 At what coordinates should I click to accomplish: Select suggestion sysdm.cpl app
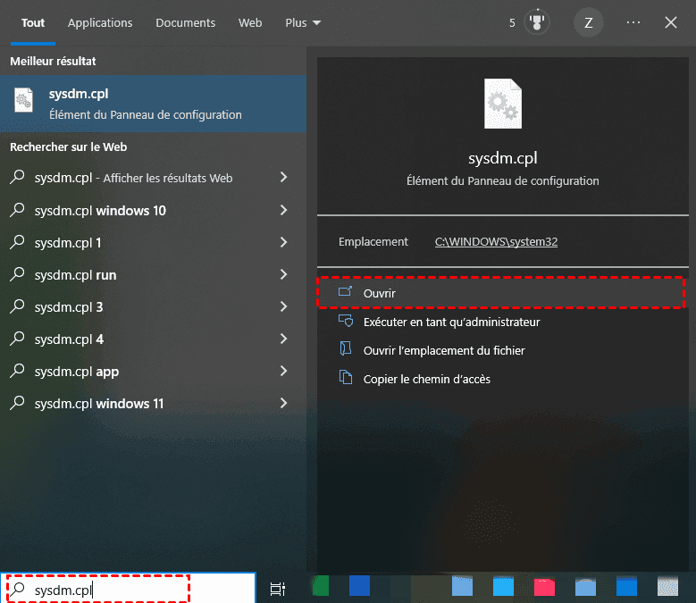click(x=77, y=372)
